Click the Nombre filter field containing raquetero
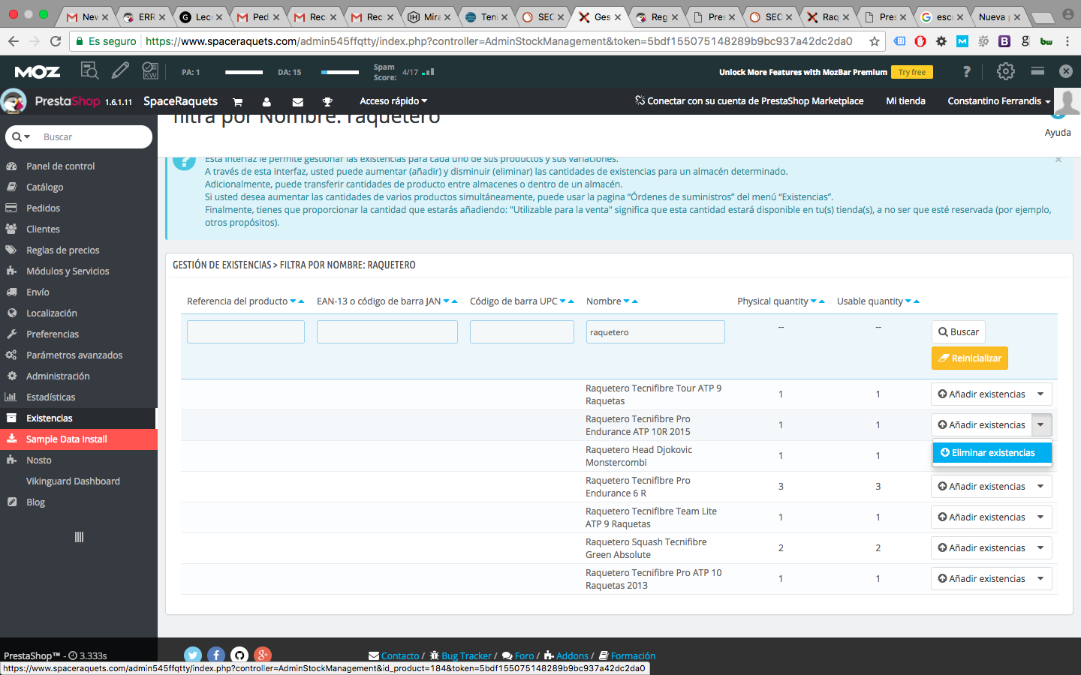 tap(655, 332)
